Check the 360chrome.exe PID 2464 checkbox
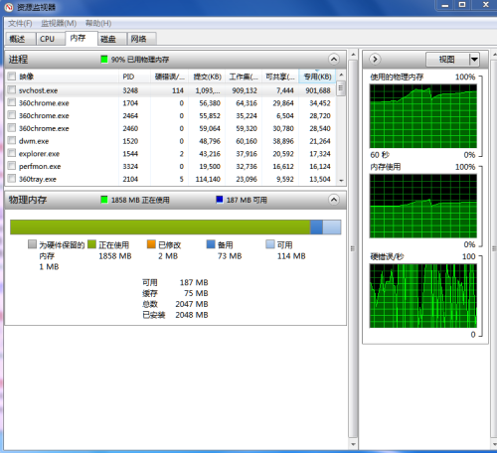The width and height of the screenshot is (497, 453). point(12,115)
